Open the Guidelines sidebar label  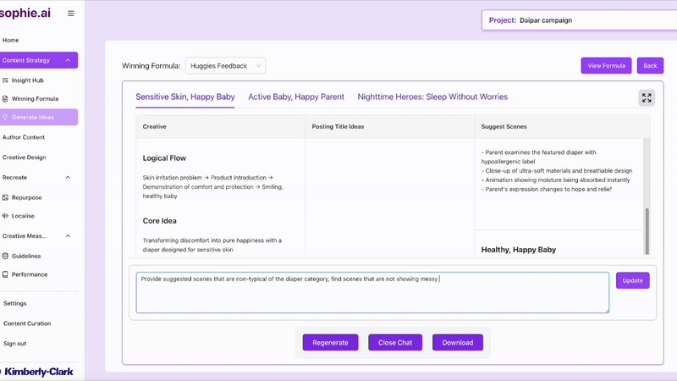(26, 257)
